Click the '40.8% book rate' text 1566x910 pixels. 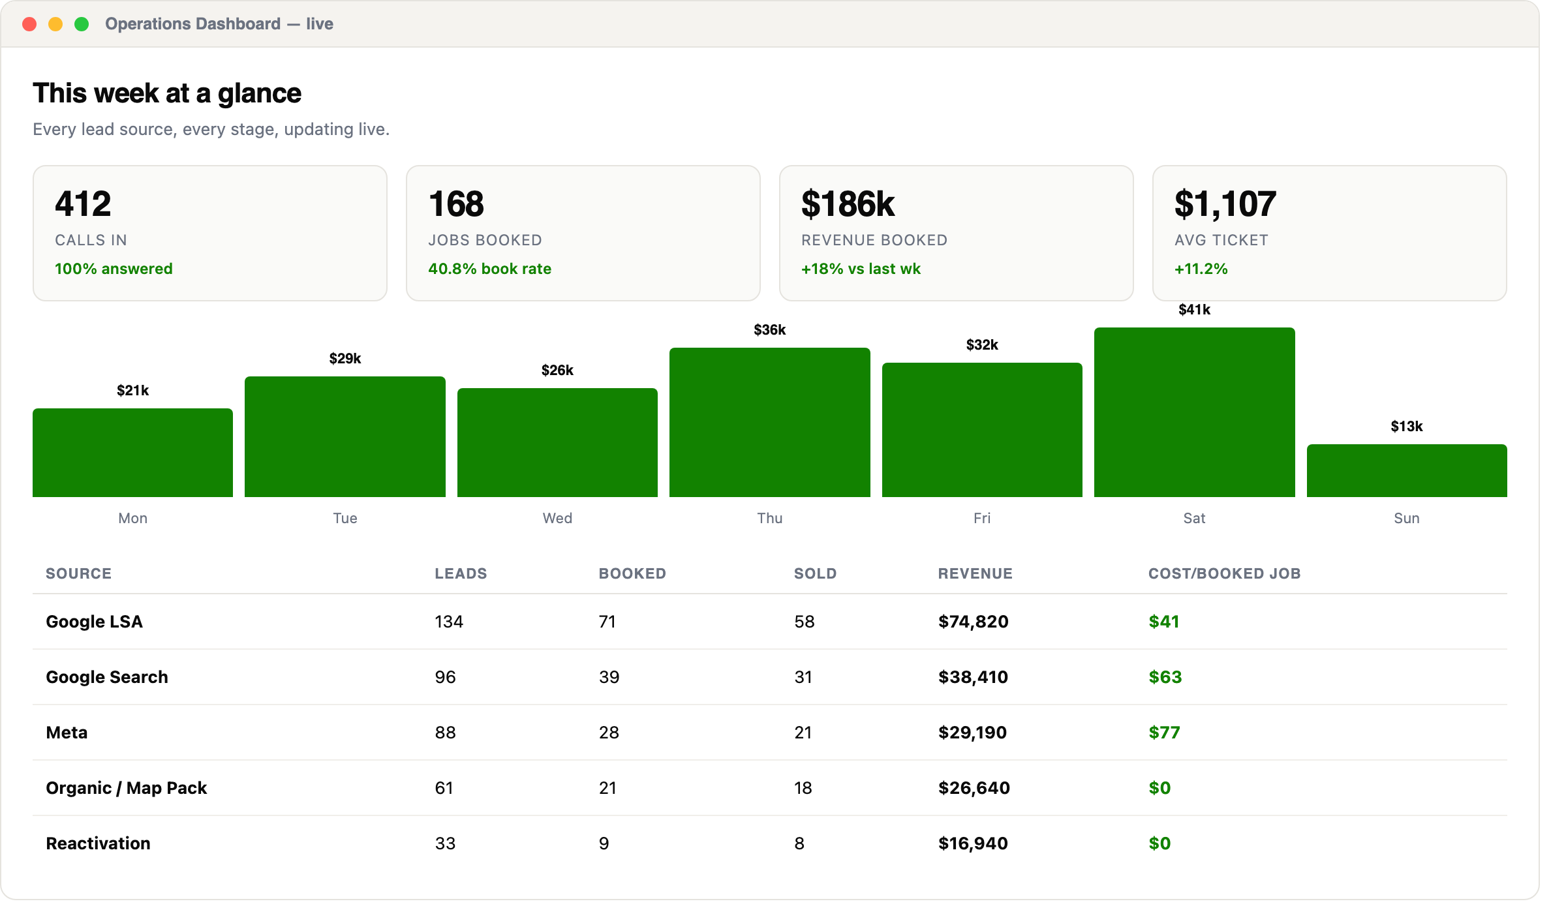click(x=489, y=269)
